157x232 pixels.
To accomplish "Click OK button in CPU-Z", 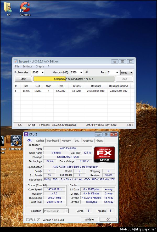I will [108, 219].
